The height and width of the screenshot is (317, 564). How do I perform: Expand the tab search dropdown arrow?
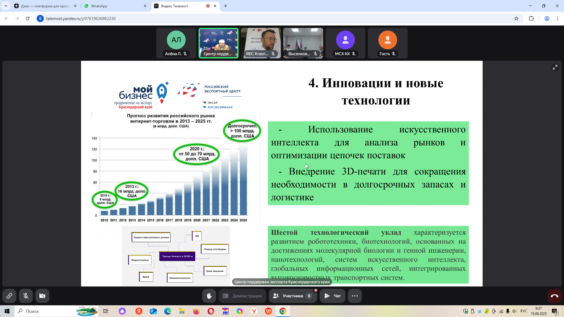coord(6,6)
